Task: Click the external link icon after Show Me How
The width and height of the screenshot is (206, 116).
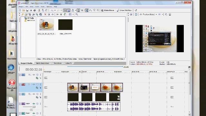Action: (136, 10)
